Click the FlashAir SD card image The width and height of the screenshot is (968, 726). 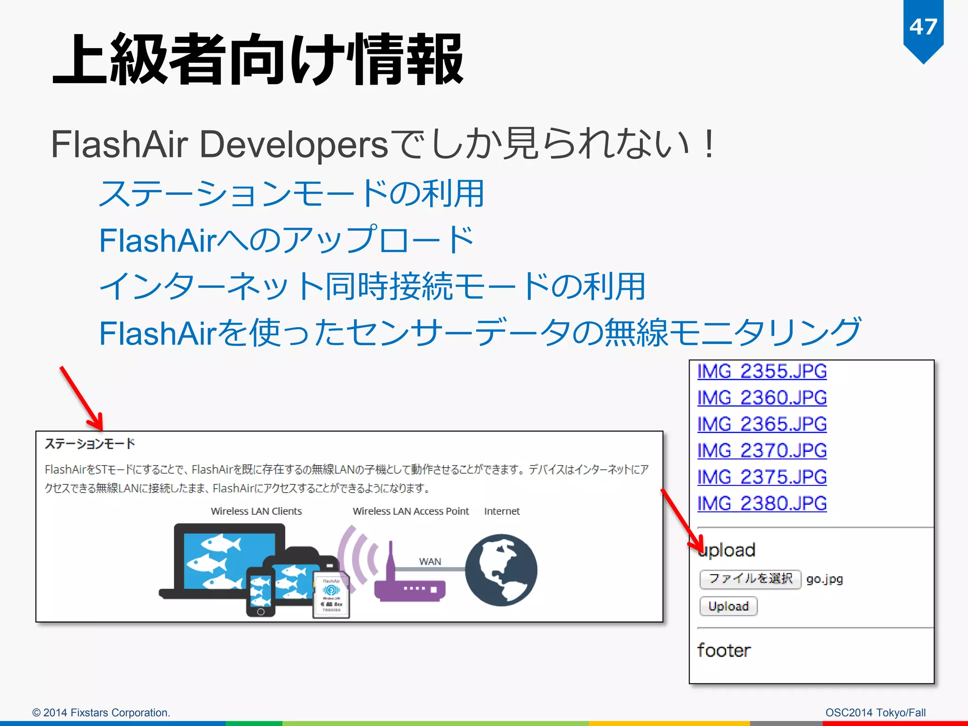click(x=331, y=594)
